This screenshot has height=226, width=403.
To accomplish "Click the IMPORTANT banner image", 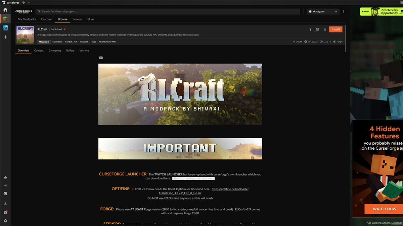I will point(180,149).
